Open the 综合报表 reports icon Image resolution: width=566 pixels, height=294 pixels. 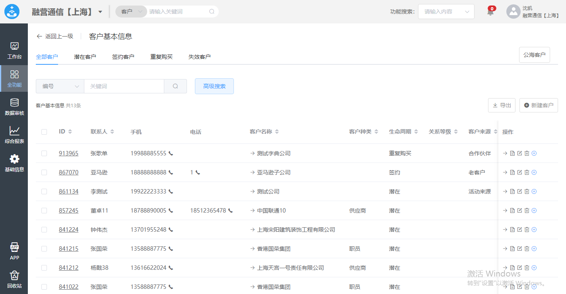pyautogui.click(x=14, y=135)
